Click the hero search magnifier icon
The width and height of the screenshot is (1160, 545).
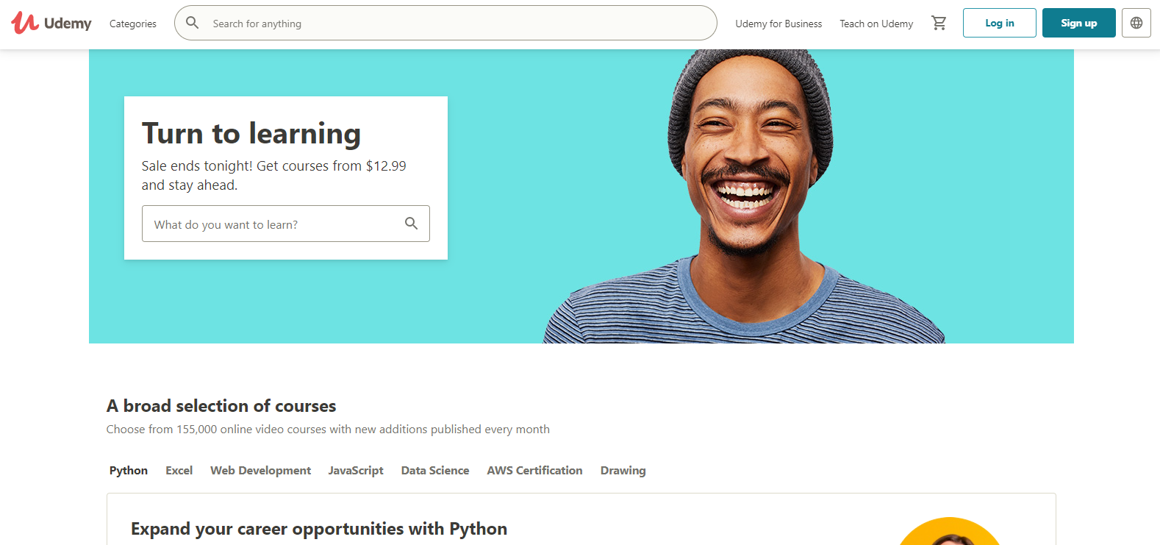click(x=412, y=224)
